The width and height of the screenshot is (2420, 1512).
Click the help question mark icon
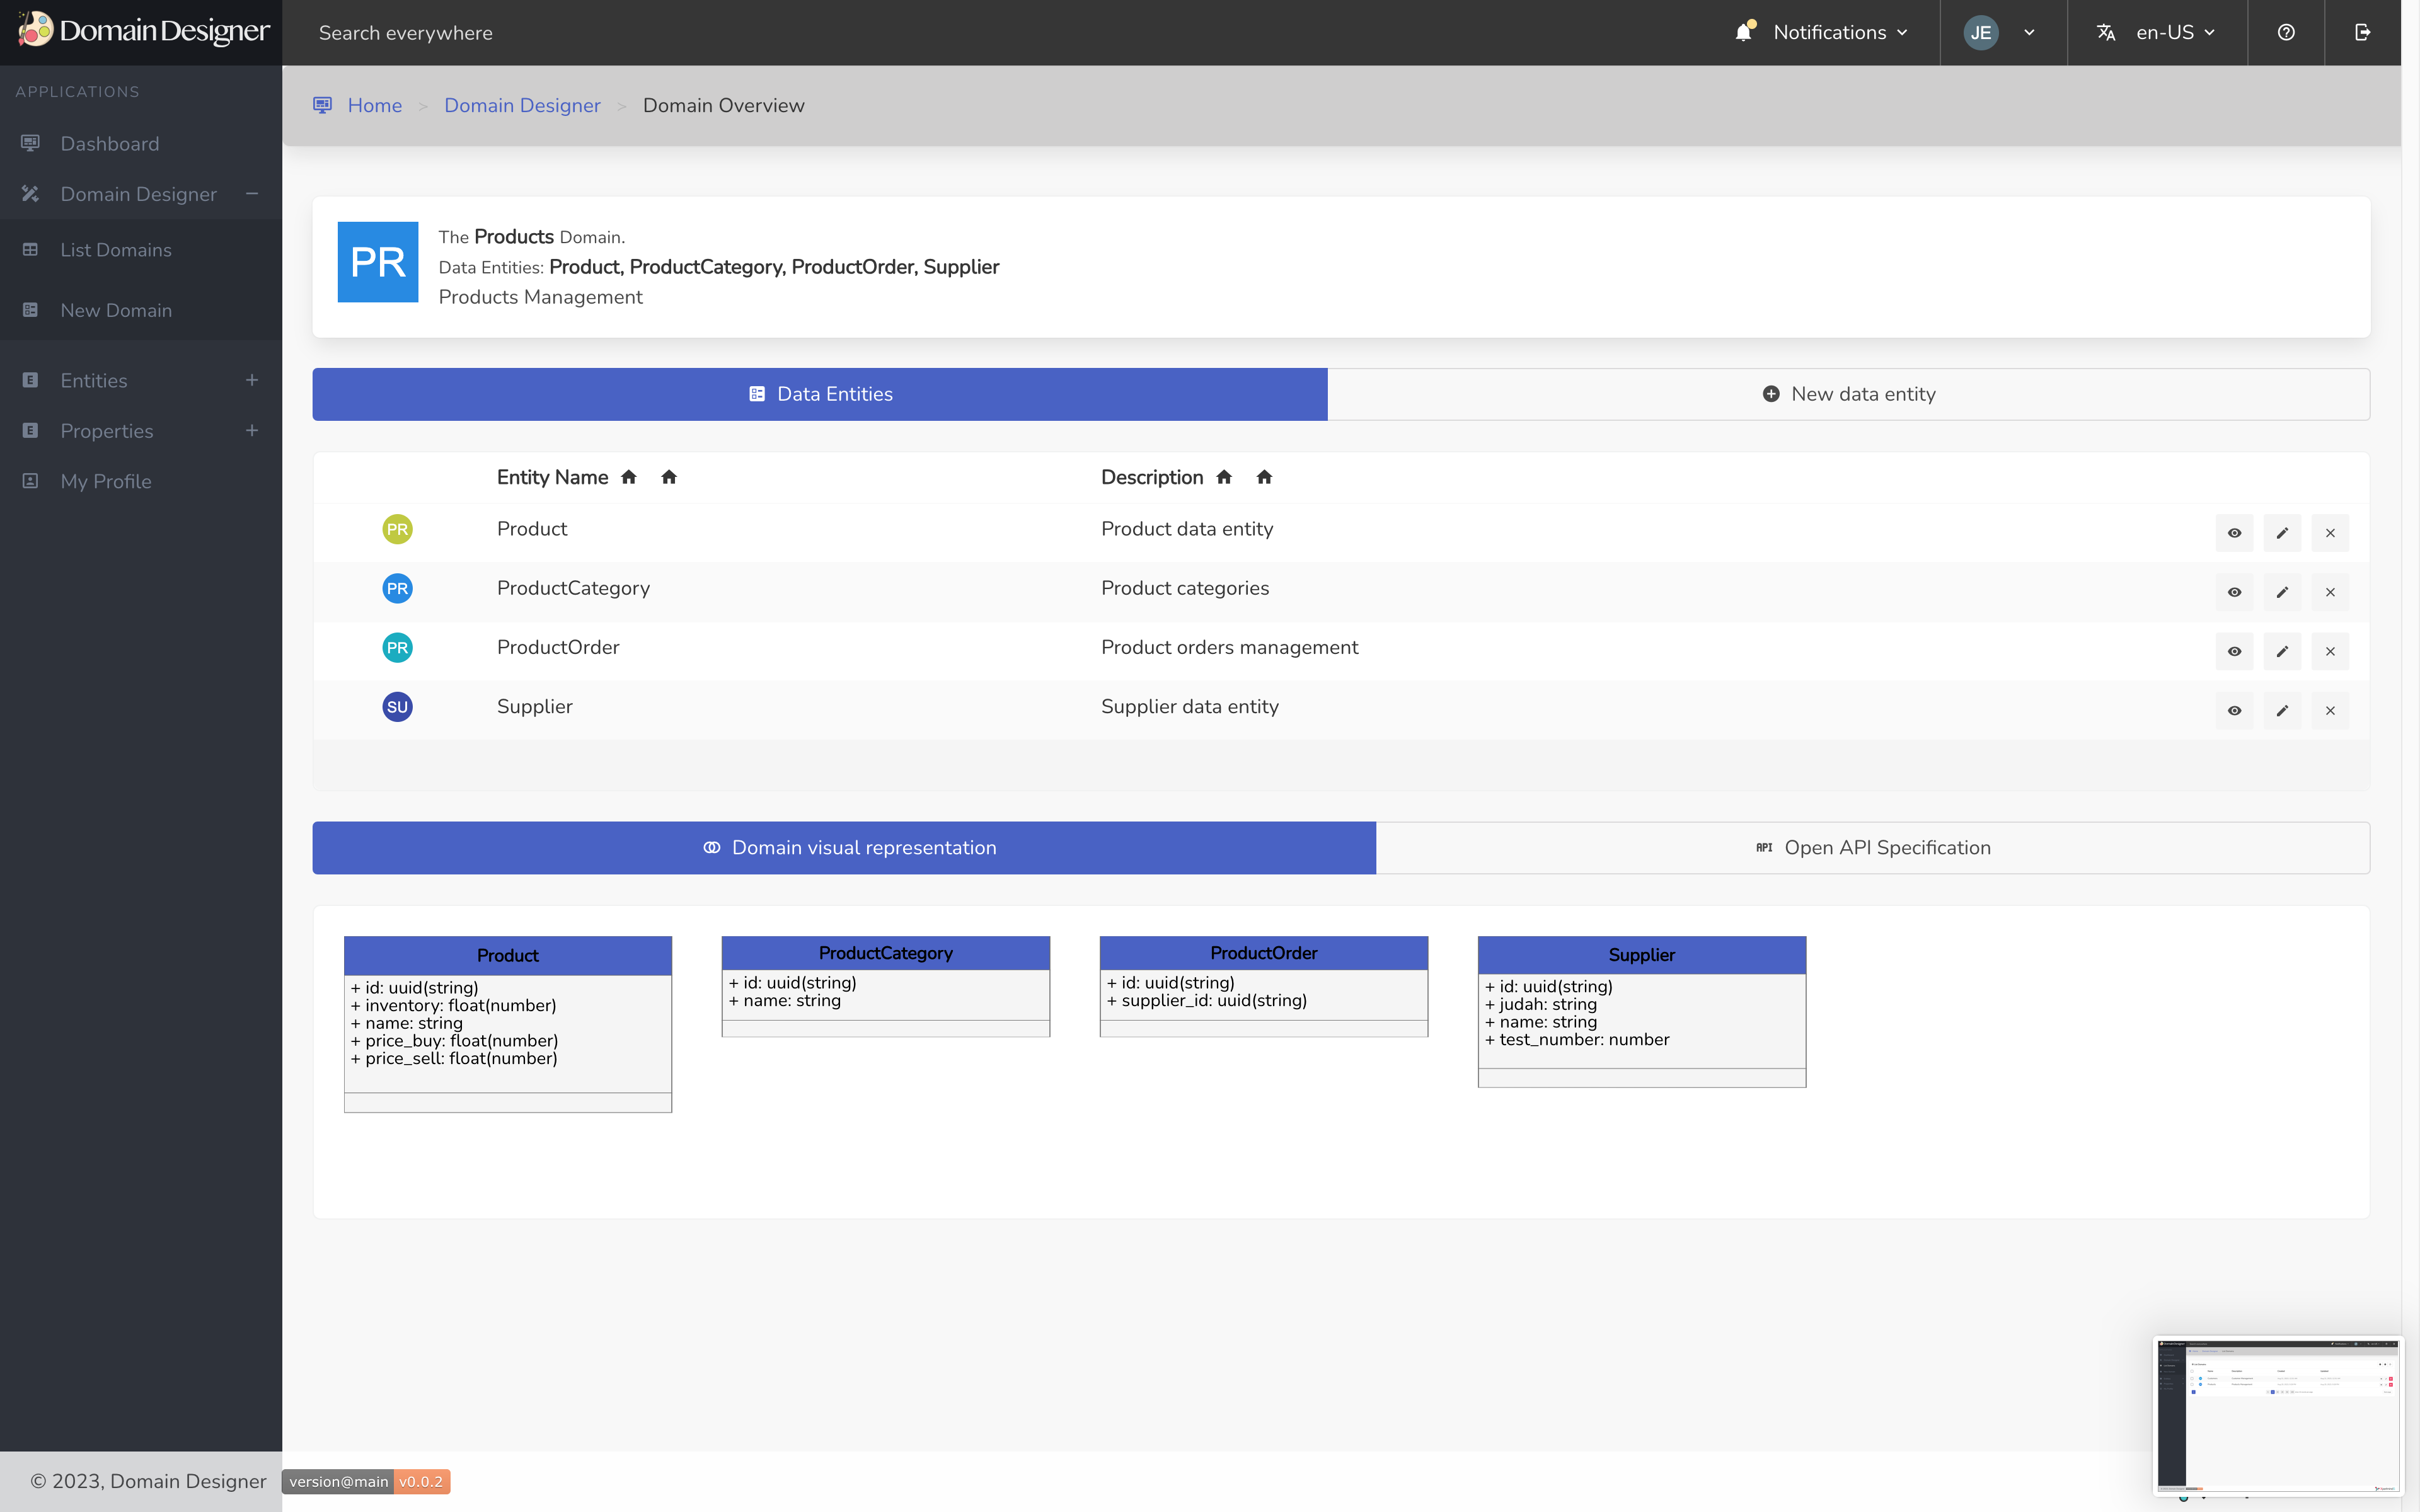(2286, 33)
